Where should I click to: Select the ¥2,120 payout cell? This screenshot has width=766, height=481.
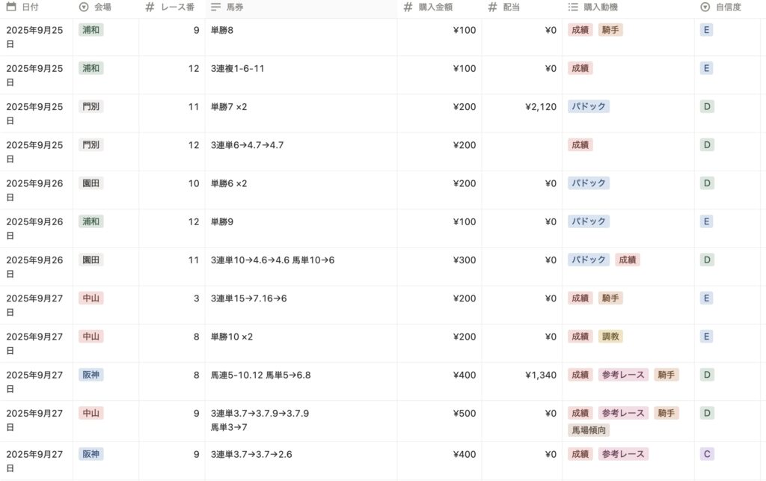tap(540, 107)
